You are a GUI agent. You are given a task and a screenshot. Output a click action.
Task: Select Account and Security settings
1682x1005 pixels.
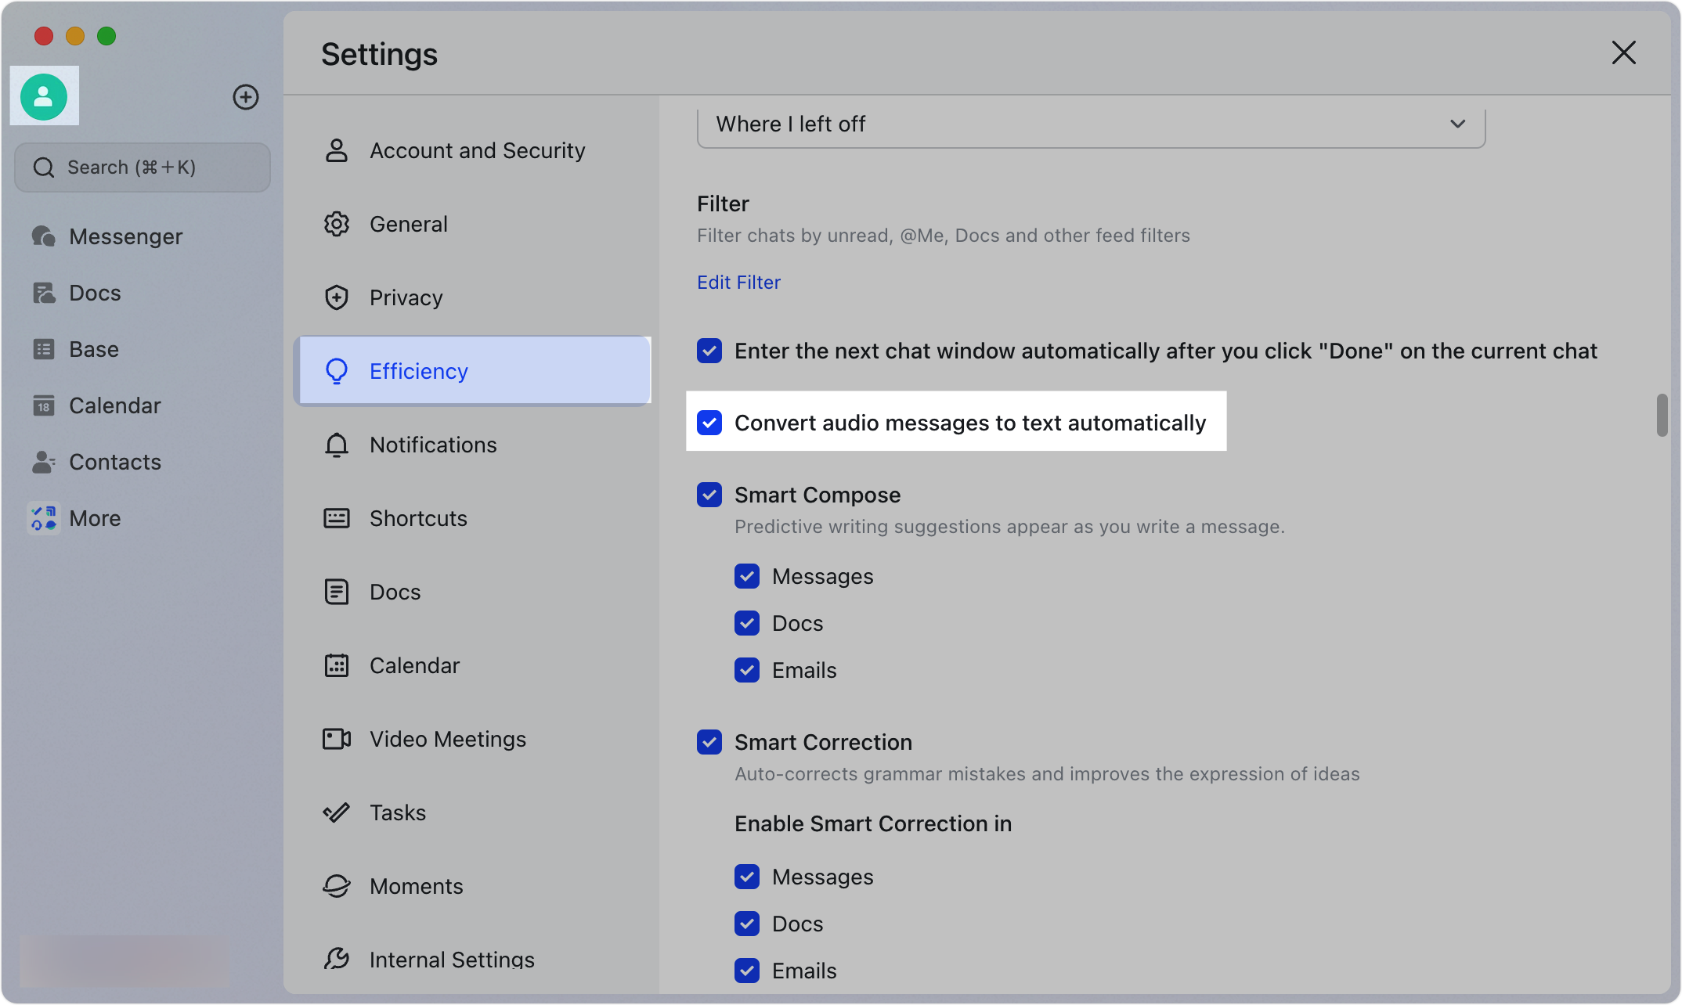(472, 150)
